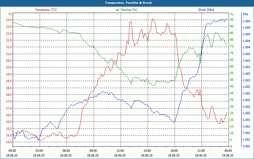
Task: Click the '18,5' temperature axis tick
Action: (9, 88)
